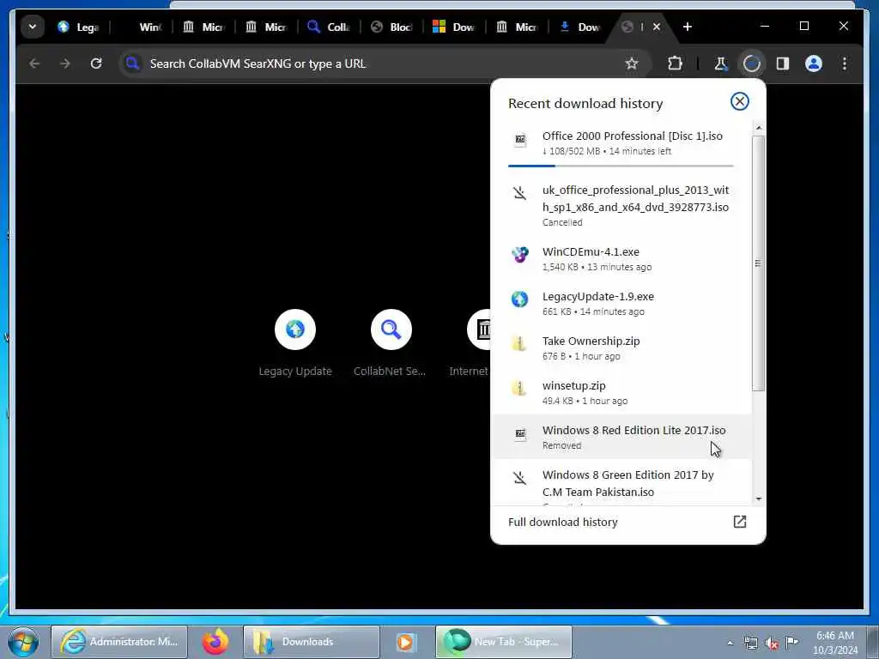Open the Chrome Labs flask icon
The width and height of the screenshot is (879, 659).
[x=720, y=63]
